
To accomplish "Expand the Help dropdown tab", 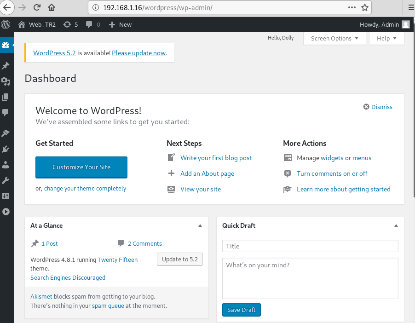I will [x=386, y=38].
